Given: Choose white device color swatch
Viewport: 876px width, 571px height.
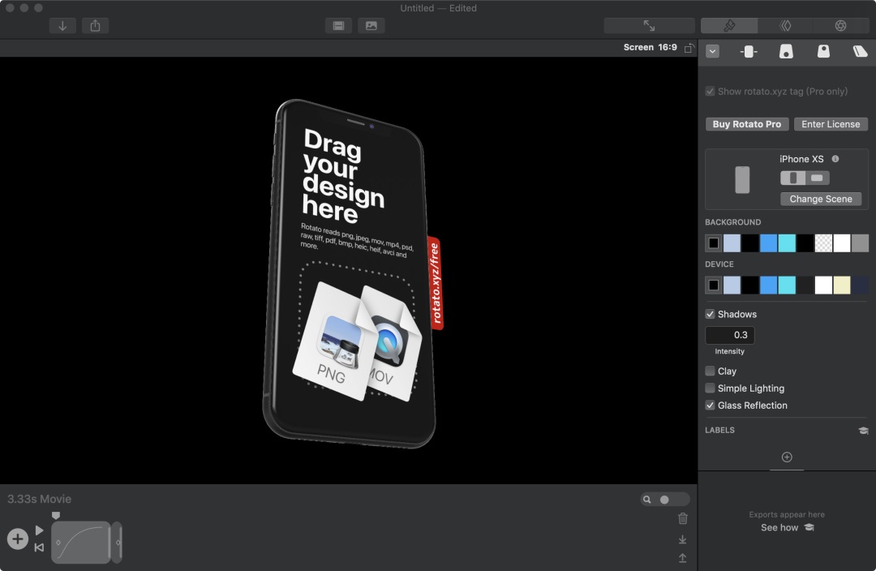Looking at the screenshot, I should (x=823, y=285).
